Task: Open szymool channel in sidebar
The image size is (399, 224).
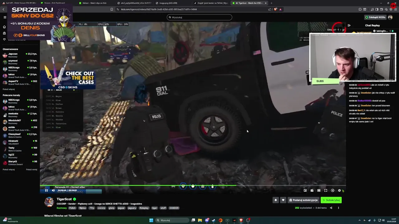Action: (20, 62)
